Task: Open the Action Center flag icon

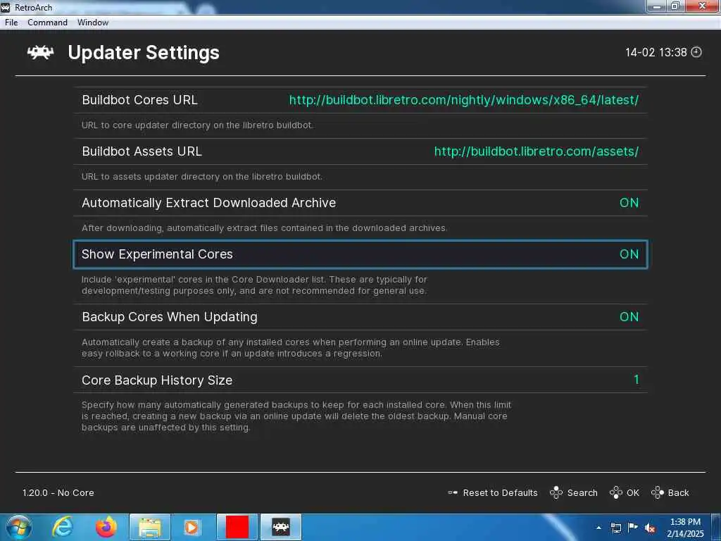Action: [x=633, y=528]
